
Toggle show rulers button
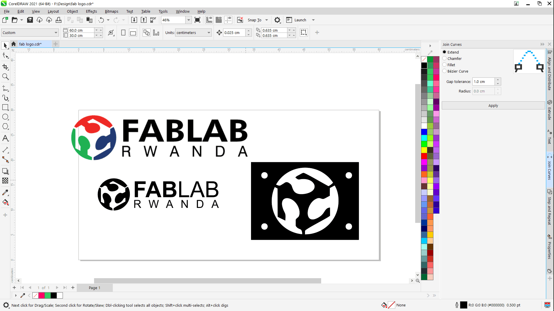209,20
